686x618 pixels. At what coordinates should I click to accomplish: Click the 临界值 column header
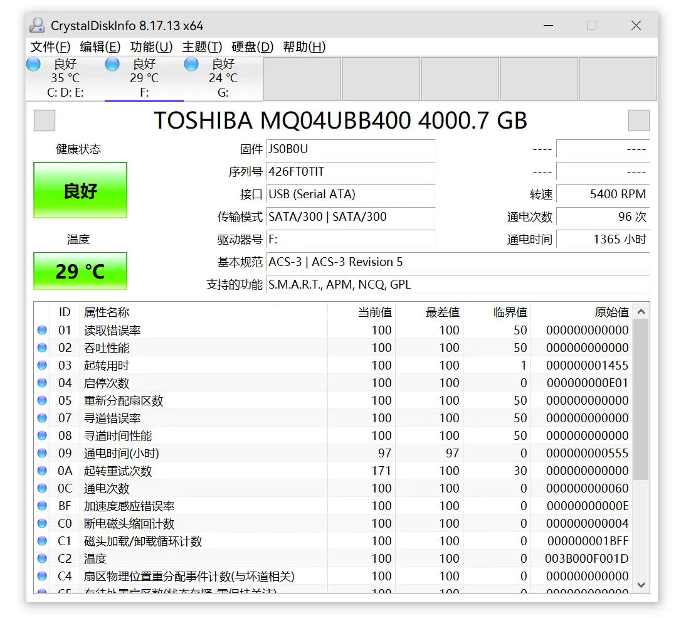(497, 312)
